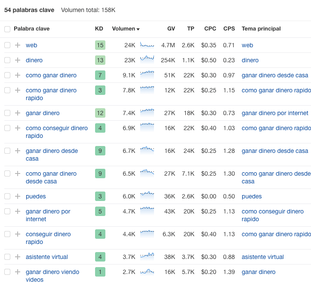311x283 pixels.
Task: Click the KD badge with value 1
Action: (100, 272)
